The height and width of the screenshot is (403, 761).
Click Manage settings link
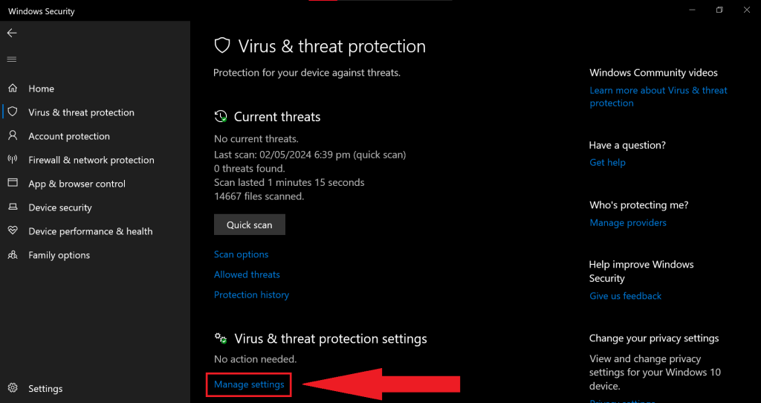point(249,384)
